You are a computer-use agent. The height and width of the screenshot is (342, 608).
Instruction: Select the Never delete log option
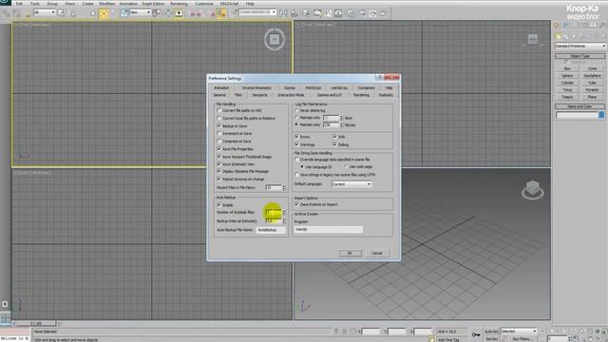tap(297, 110)
